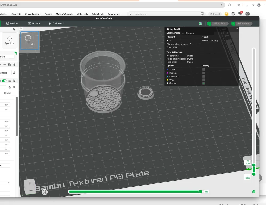Open the MakerLab menu item

82,14
